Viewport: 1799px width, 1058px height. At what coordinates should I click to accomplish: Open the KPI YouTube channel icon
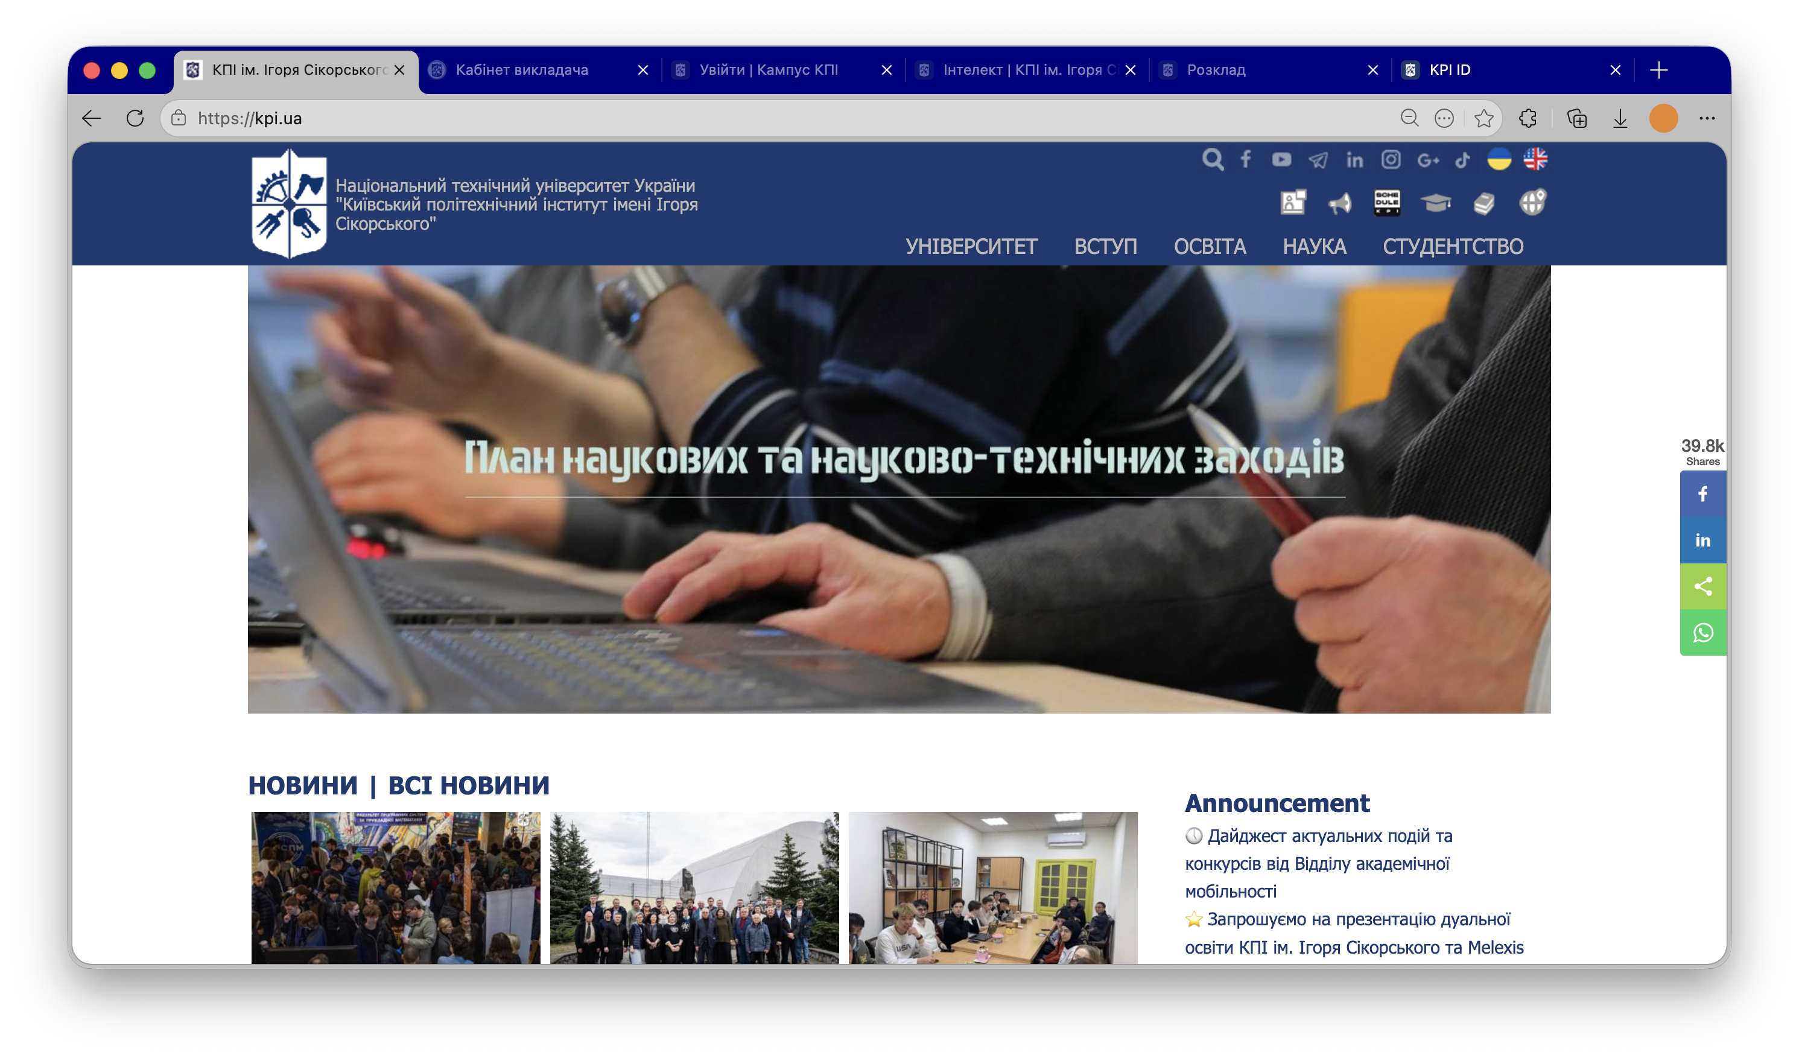point(1281,160)
